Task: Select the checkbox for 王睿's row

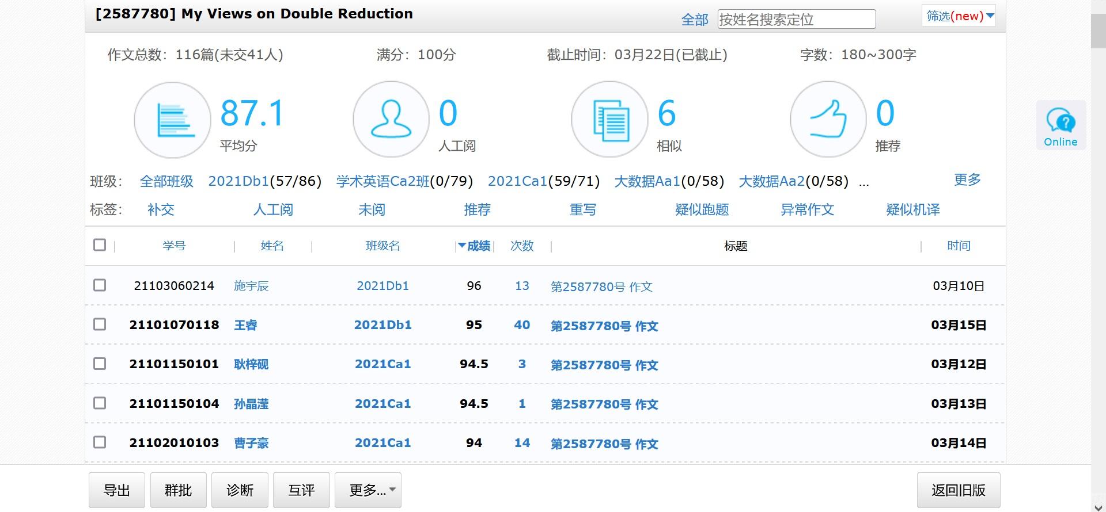Action: click(x=100, y=324)
